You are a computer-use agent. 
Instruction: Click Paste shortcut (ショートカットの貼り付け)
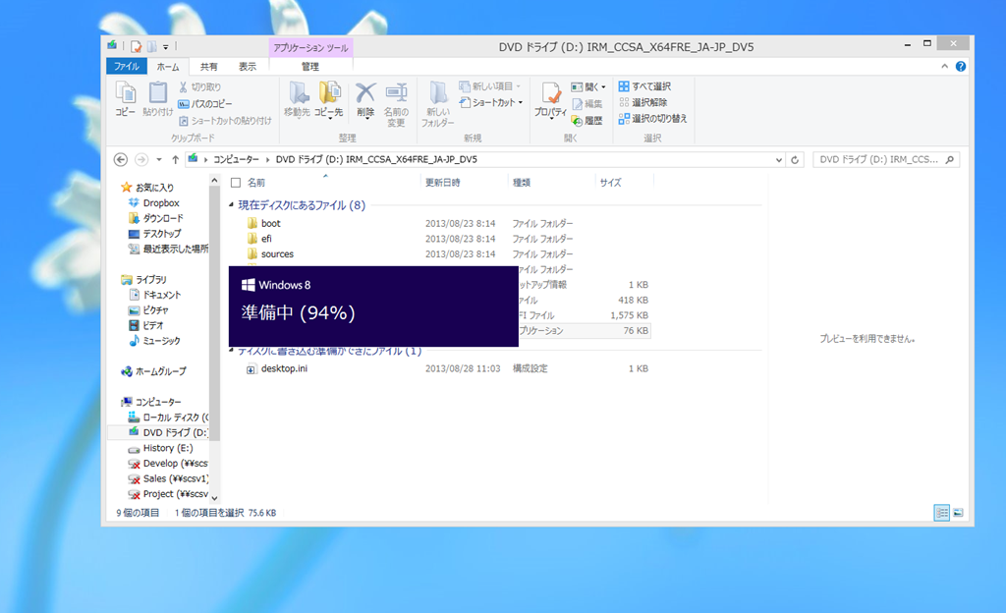tap(225, 121)
